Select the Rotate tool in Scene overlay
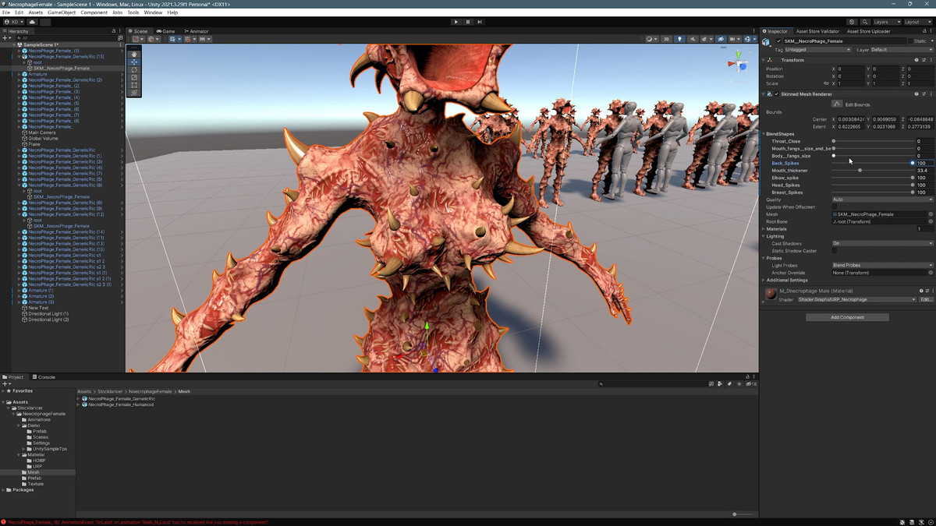Viewport: 936px width, 526px height. pyautogui.click(x=134, y=69)
